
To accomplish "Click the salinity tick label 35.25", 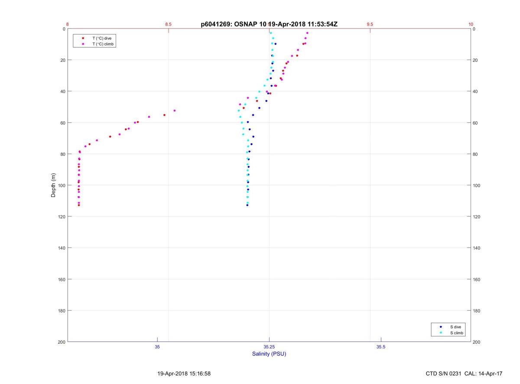I will (269, 347).
